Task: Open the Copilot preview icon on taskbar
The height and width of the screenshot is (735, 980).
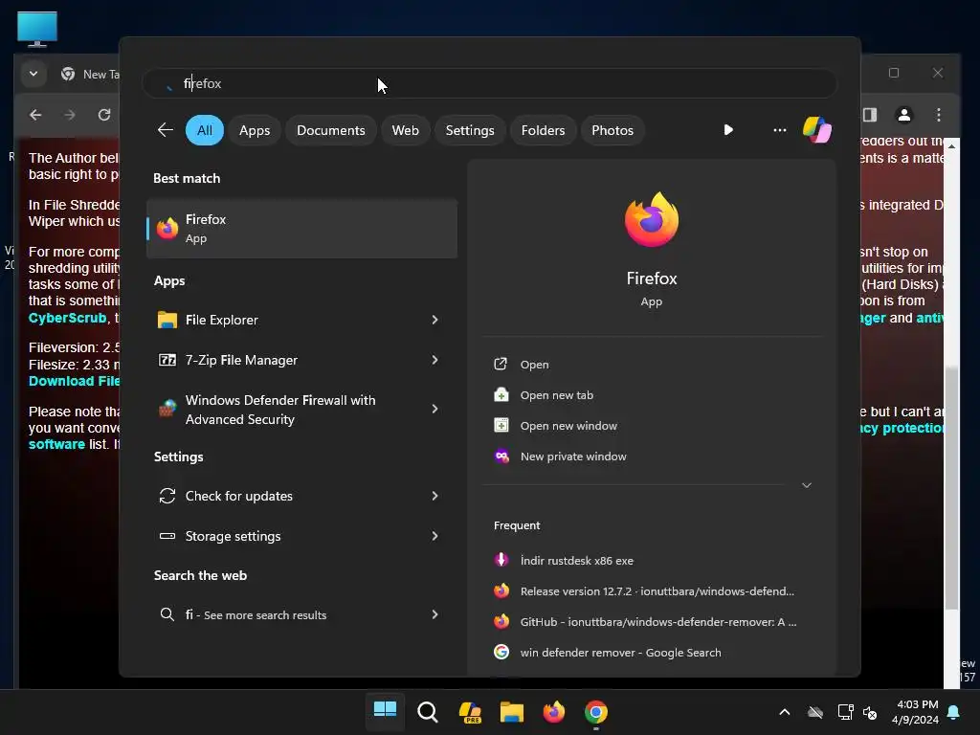Action: (469, 712)
